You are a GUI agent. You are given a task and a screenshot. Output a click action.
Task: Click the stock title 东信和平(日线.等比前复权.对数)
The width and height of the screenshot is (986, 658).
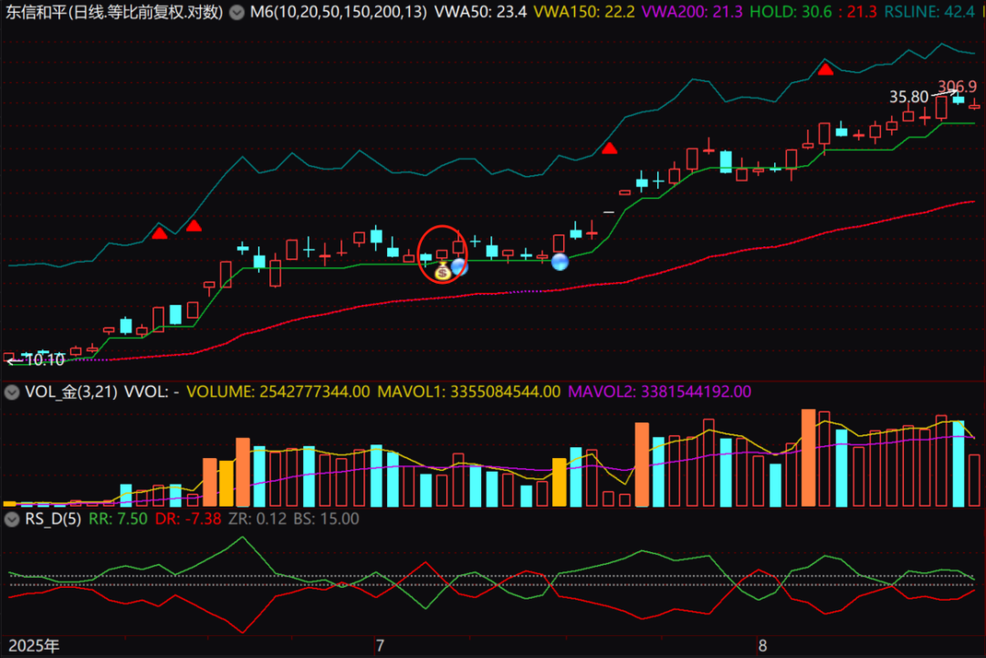114,12
